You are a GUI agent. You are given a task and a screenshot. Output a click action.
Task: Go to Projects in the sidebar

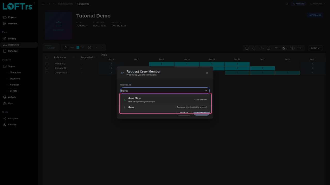pyautogui.click(x=19, y=17)
